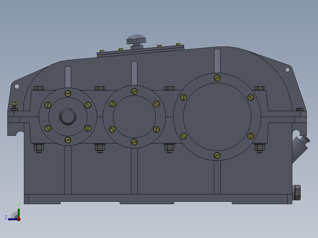This screenshot has width=318, height=238.
Task: Click the shaft end inside left bearing cover
Action: (x=68, y=117)
